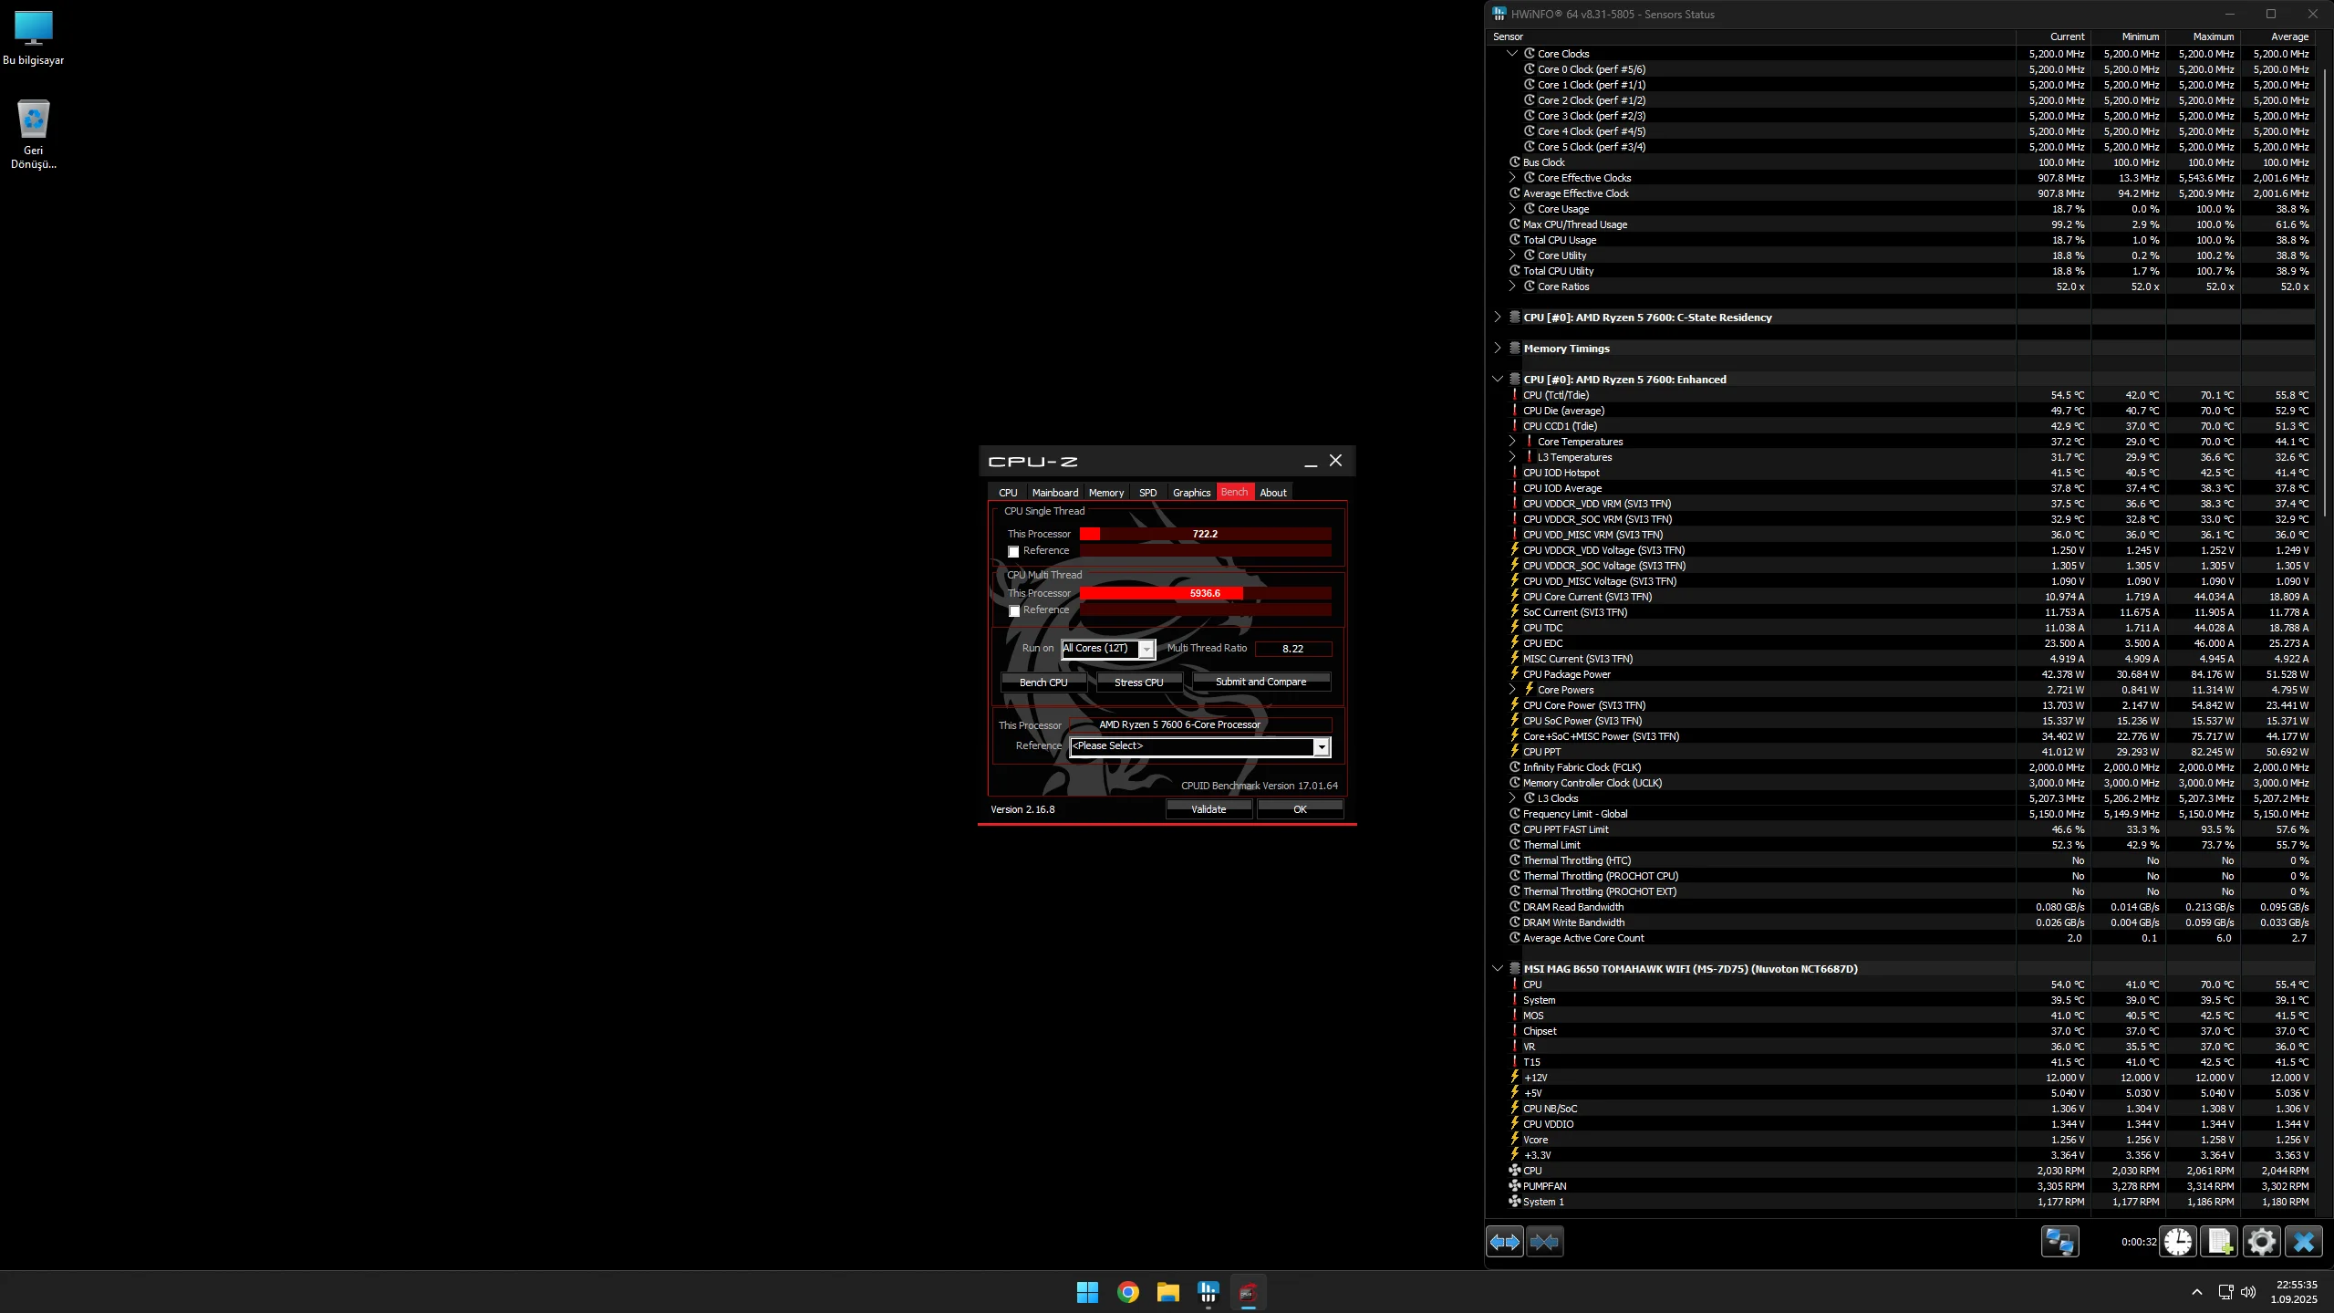This screenshot has height=1313, width=2334.
Task: Start logging with the document plus icon
Action: point(2220,1242)
